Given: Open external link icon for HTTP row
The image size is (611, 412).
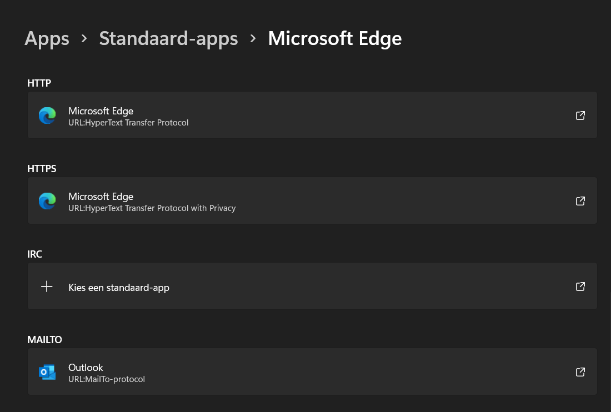Looking at the screenshot, I should pos(580,115).
